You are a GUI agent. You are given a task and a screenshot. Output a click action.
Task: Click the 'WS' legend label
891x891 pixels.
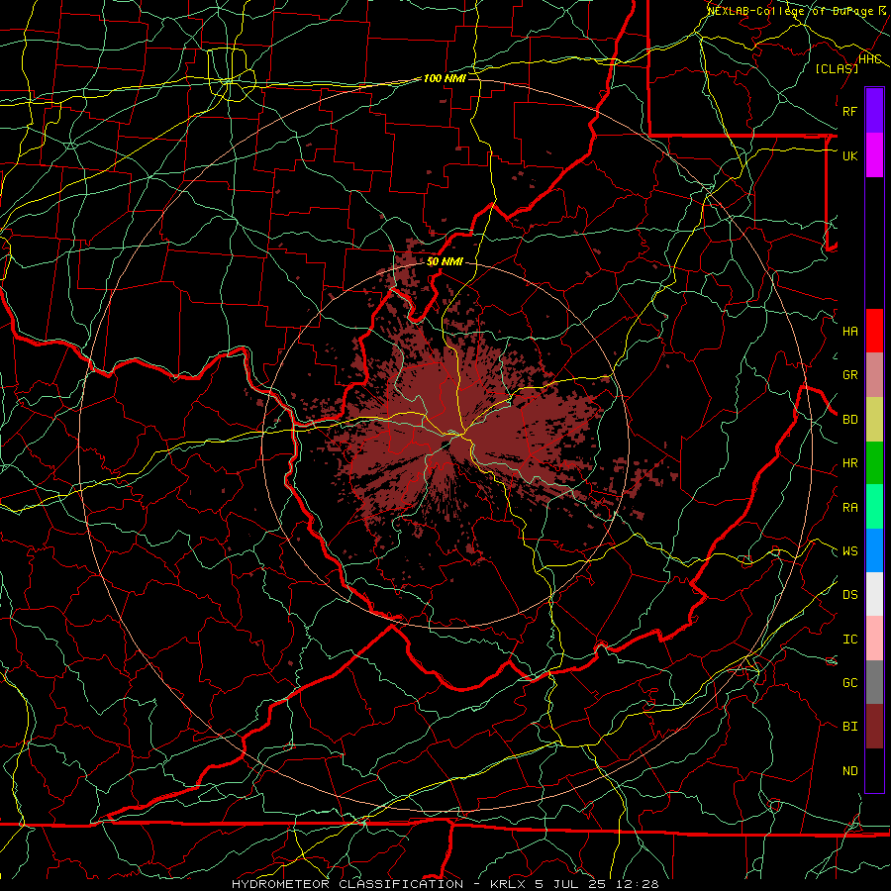850,551
